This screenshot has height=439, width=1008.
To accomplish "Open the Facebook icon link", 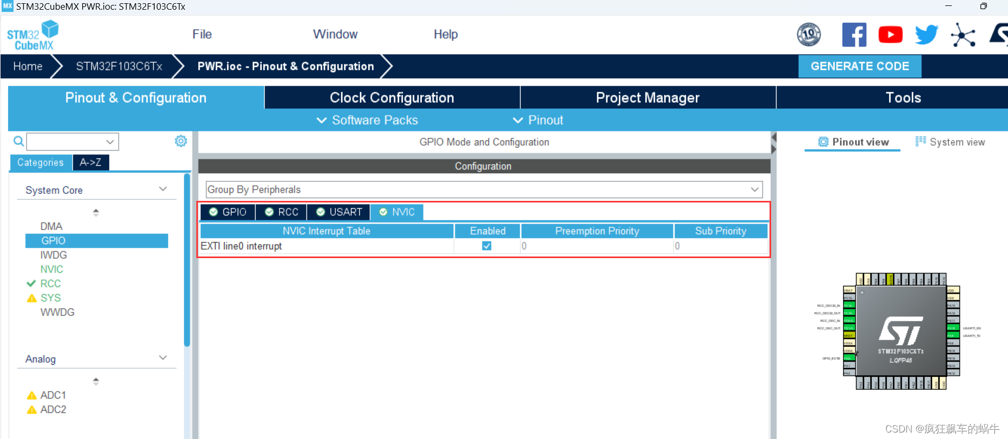I will coord(854,35).
